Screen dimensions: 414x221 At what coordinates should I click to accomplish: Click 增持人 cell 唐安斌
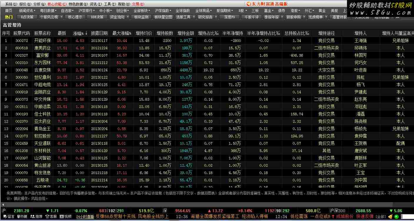point(360,151)
